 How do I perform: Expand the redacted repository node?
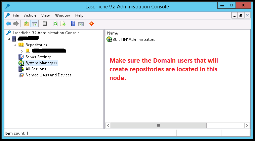tap(22, 51)
